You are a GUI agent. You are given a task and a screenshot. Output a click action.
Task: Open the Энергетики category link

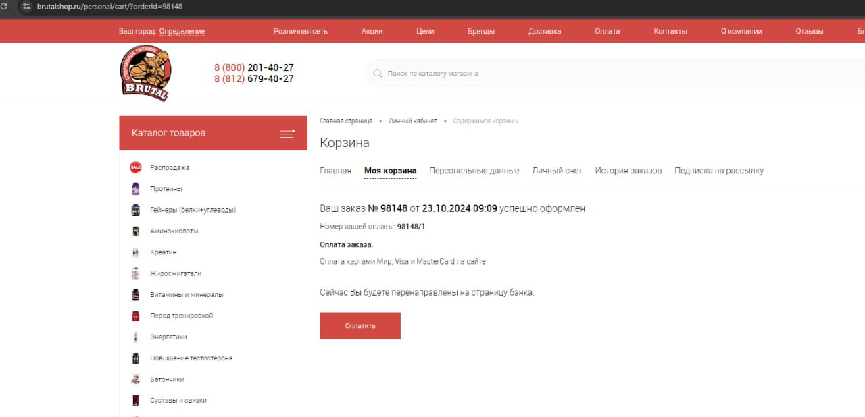pyautogui.click(x=169, y=337)
